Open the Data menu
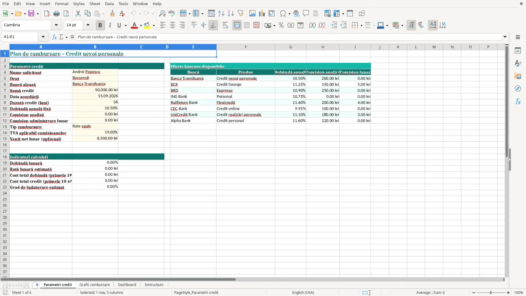526x296 pixels. [109, 4]
